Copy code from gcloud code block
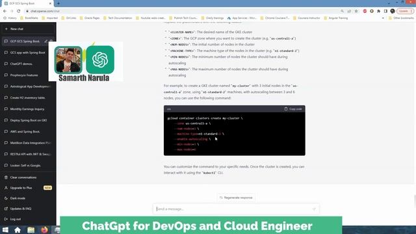The width and height of the screenshot is (416, 234). coord(293,109)
